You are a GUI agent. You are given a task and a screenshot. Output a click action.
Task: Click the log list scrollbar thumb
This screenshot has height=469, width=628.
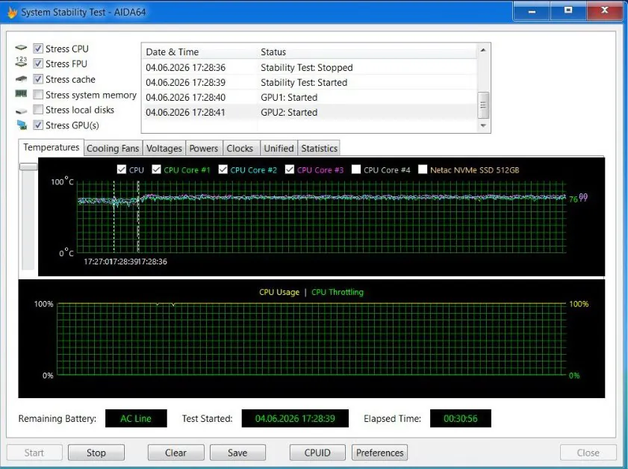pos(483,105)
